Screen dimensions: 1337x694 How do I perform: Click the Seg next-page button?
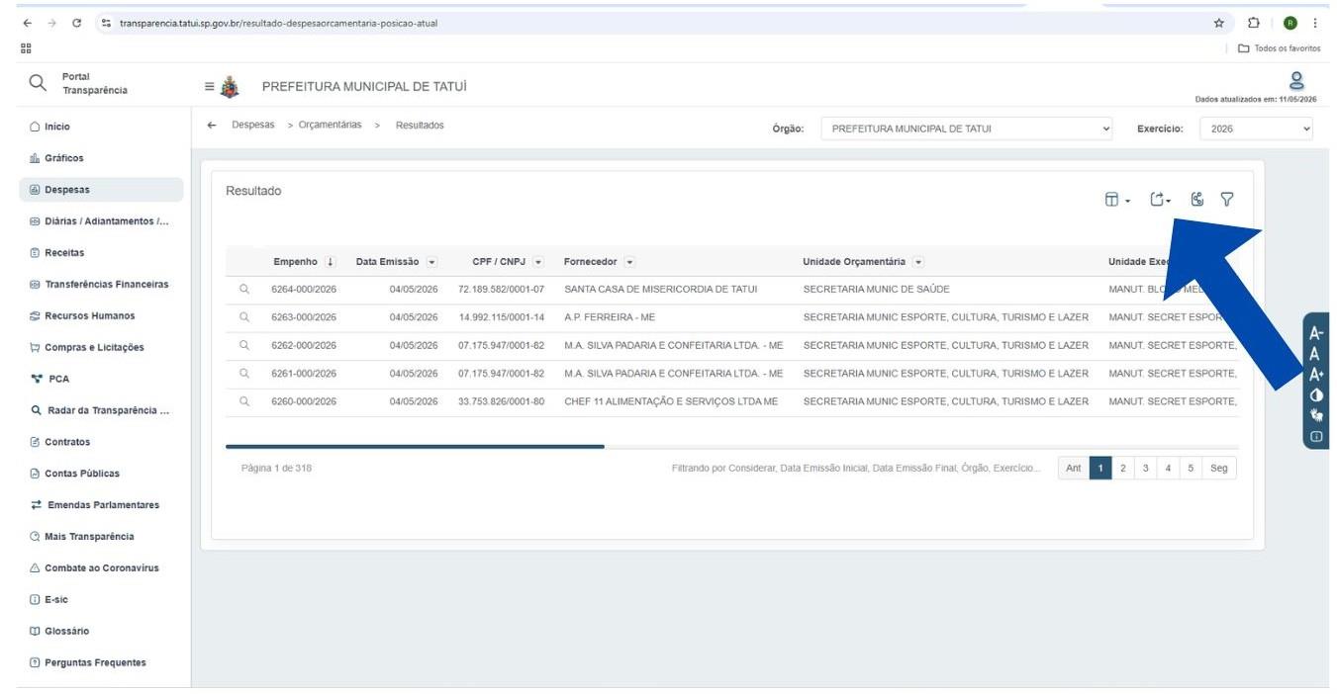pyautogui.click(x=1219, y=469)
